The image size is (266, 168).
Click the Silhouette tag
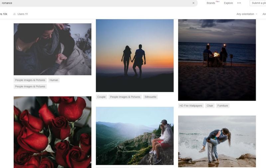(x=151, y=97)
